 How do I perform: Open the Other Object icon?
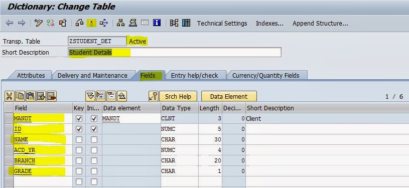pyautogui.click(x=63, y=23)
